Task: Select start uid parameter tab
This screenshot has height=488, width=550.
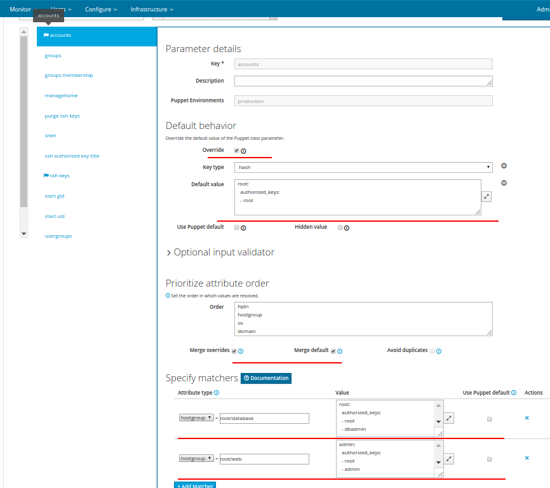Action: [55, 216]
